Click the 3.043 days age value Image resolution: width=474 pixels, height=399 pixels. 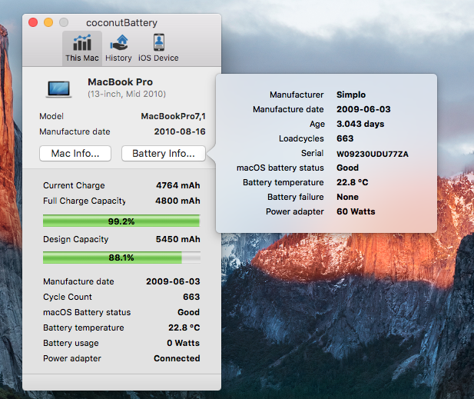click(x=360, y=124)
